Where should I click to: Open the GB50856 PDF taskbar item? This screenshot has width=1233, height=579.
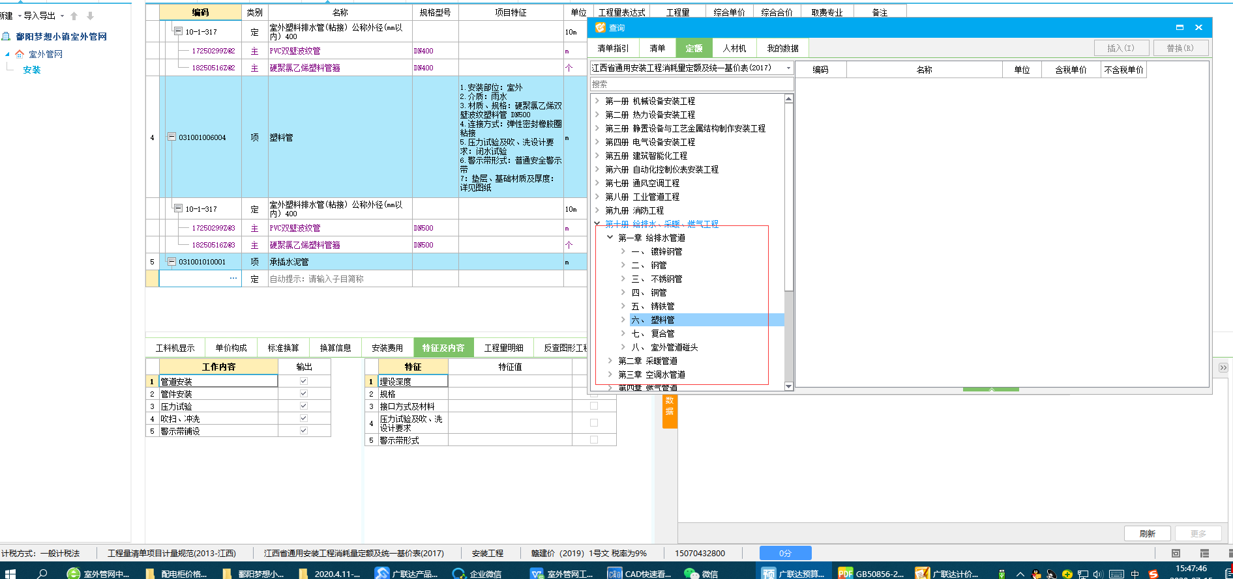[x=871, y=573]
